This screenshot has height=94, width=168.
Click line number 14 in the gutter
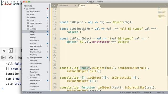55,22
